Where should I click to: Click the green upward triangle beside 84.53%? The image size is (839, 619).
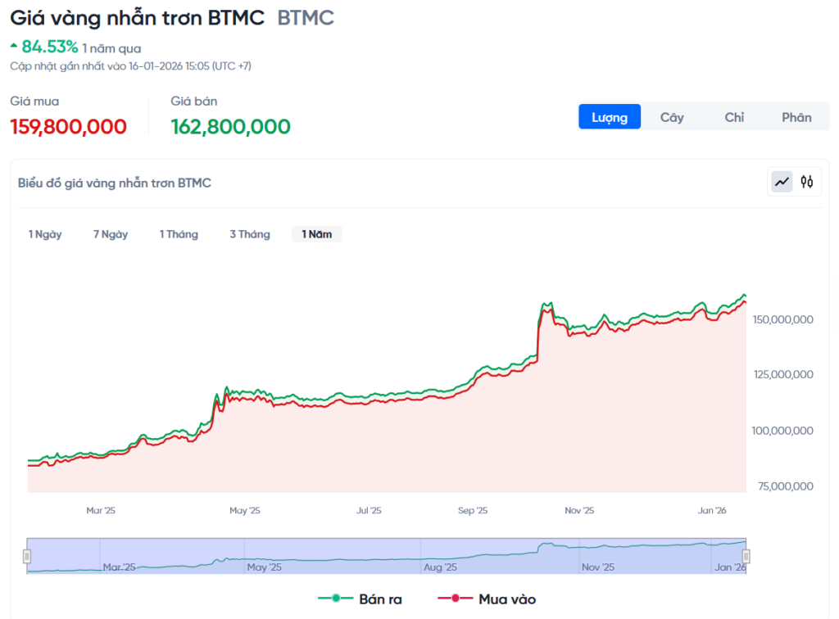point(14,44)
